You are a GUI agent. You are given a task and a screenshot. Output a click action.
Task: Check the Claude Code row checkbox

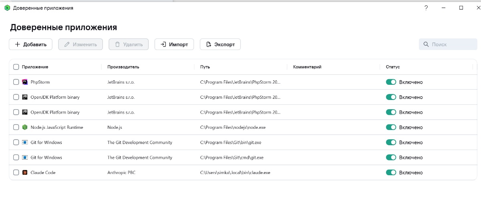coord(16,172)
